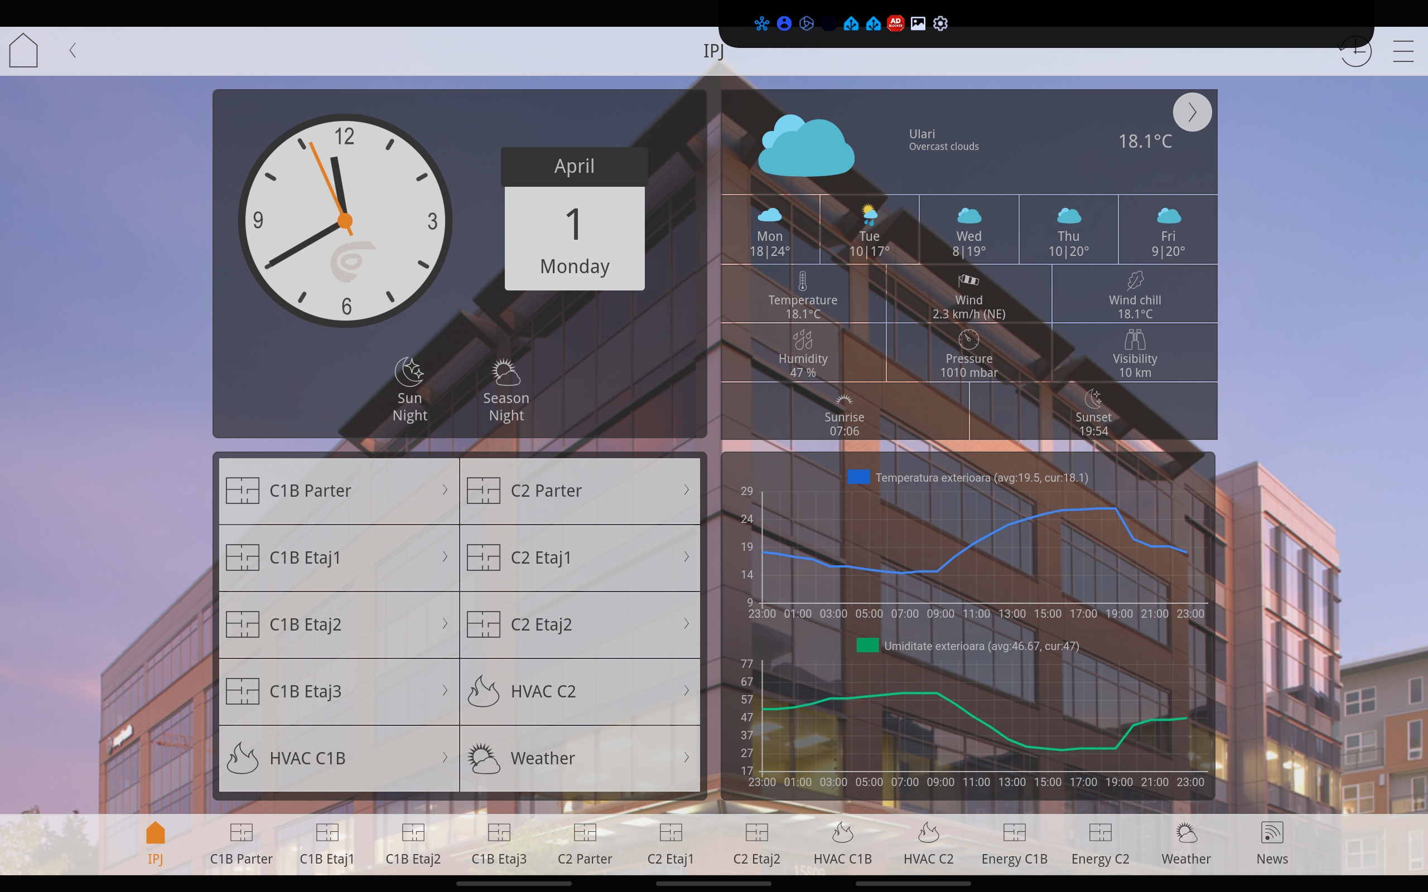1428x892 pixels.
Task: Expand the C1B Parter row chevron
Action: coord(445,490)
